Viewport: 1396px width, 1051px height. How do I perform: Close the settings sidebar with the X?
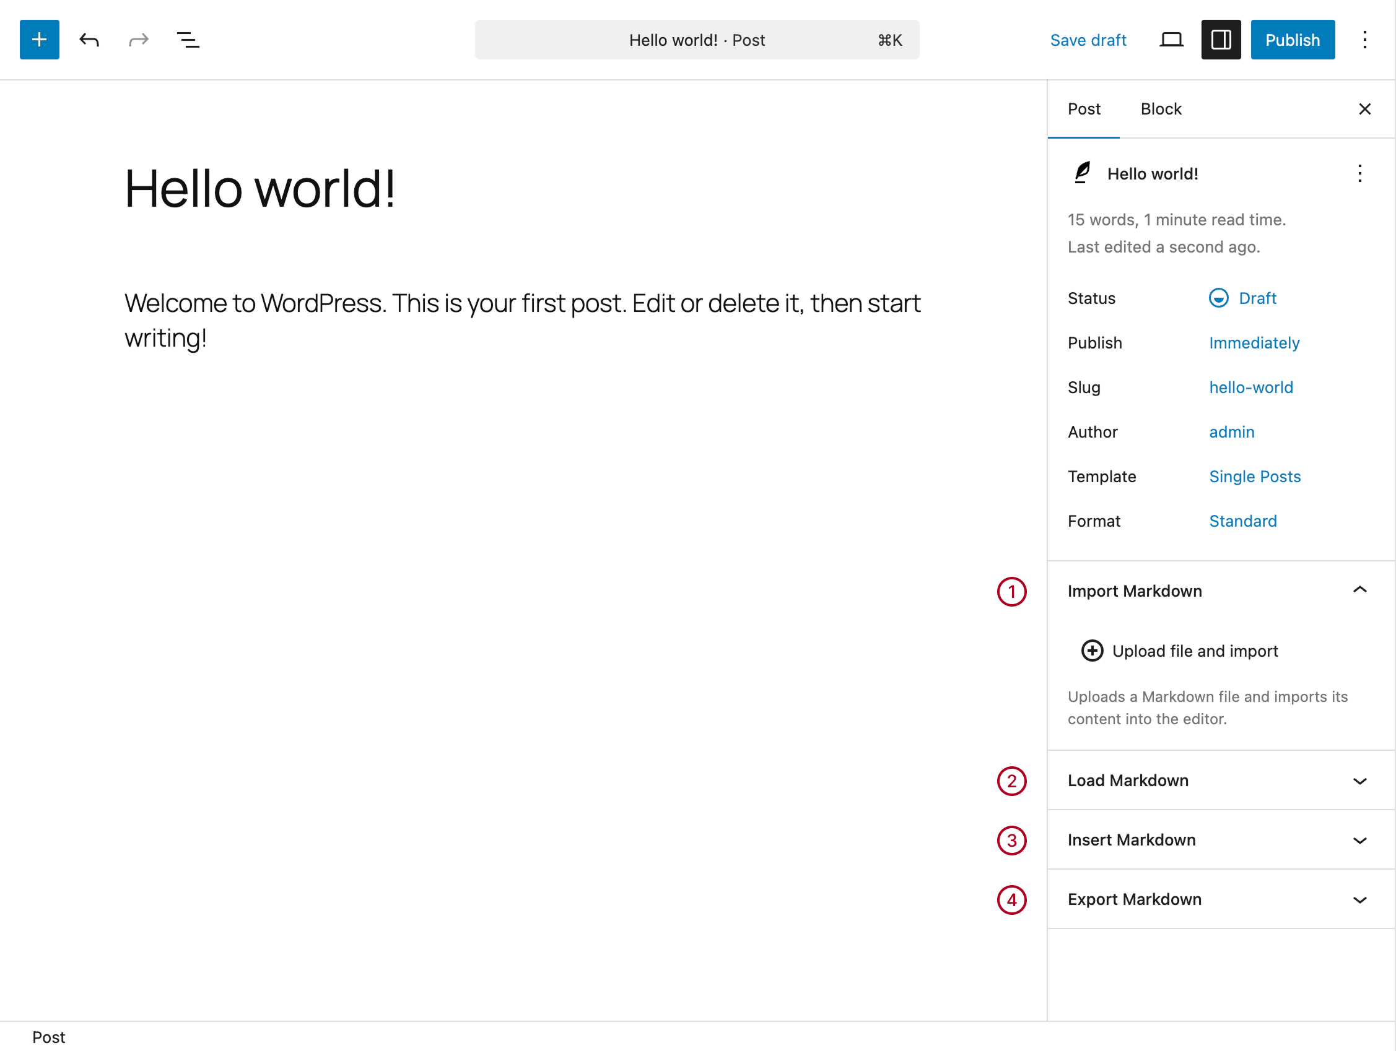pos(1365,108)
